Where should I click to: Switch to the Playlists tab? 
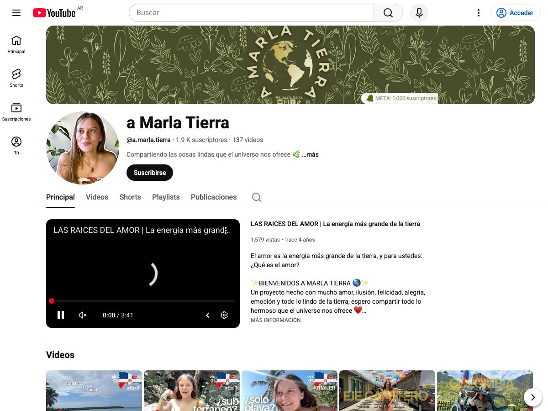[x=166, y=197]
